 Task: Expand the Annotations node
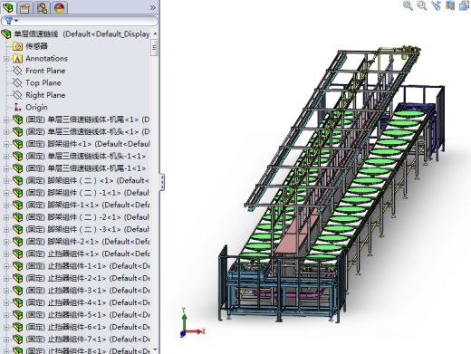tap(6, 59)
